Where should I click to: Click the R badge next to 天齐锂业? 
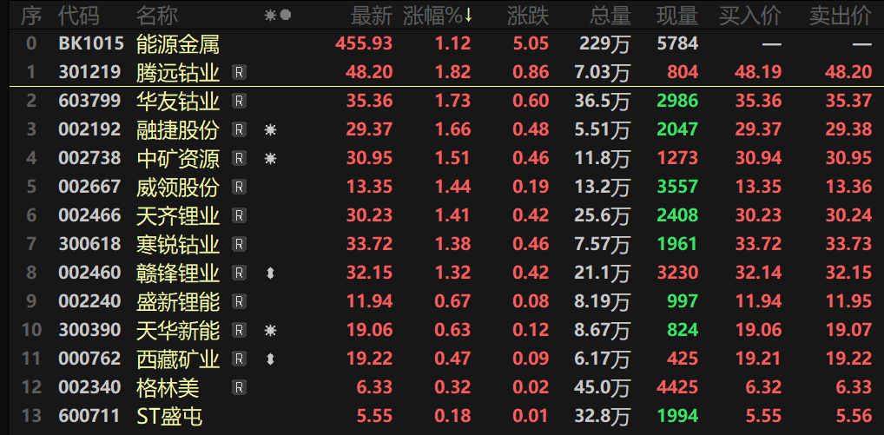(x=239, y=215)
